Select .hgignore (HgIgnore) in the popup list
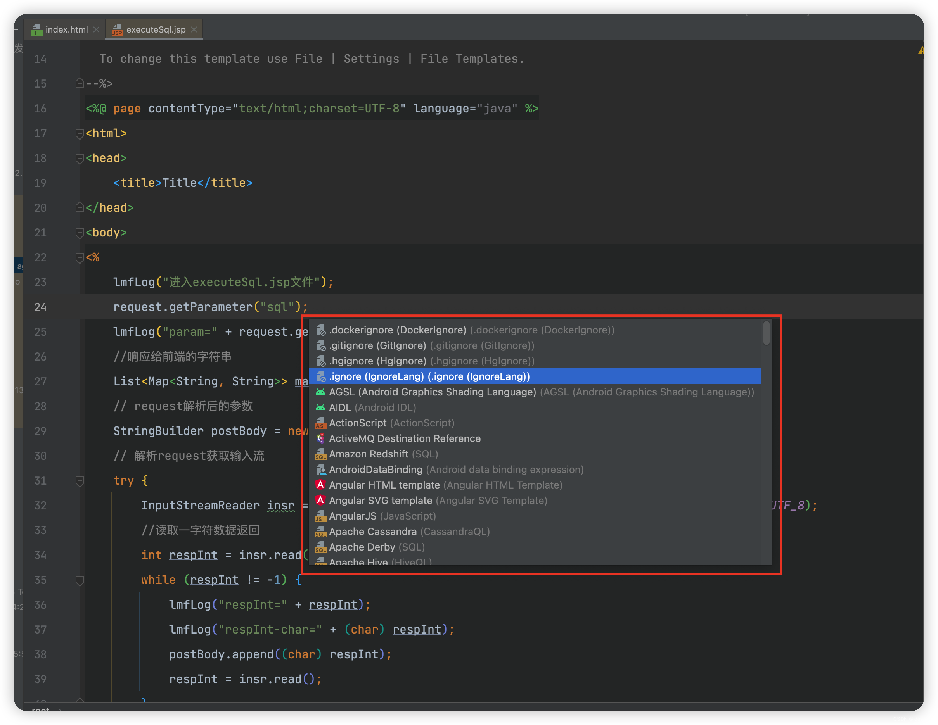Screen dimensions: 938x725 point(535,361)
